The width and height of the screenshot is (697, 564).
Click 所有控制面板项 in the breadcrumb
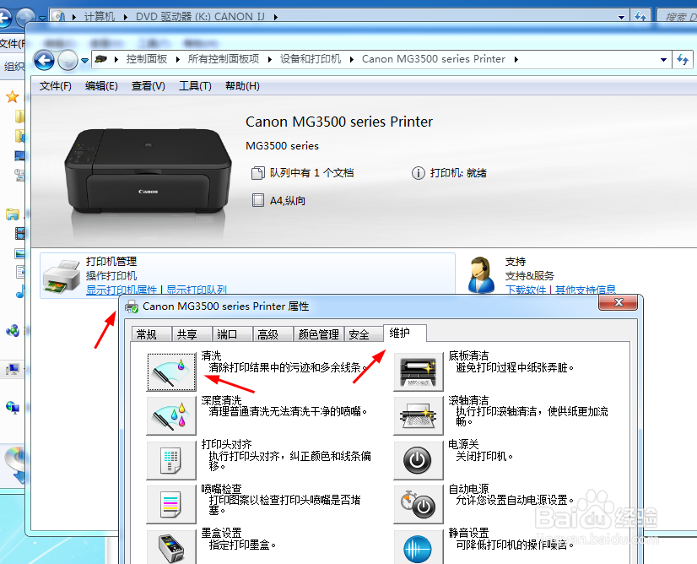(223, 59)
